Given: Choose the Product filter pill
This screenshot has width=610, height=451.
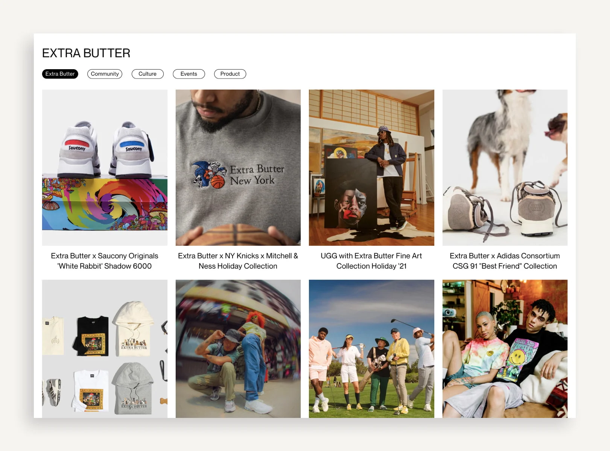Looking at the screenshot, I should (230, 74).
